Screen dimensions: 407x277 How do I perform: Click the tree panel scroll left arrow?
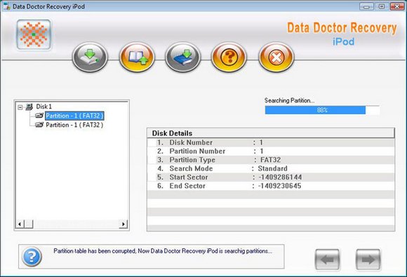point(20,224)
